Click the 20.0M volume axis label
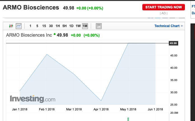 point(174,113)
